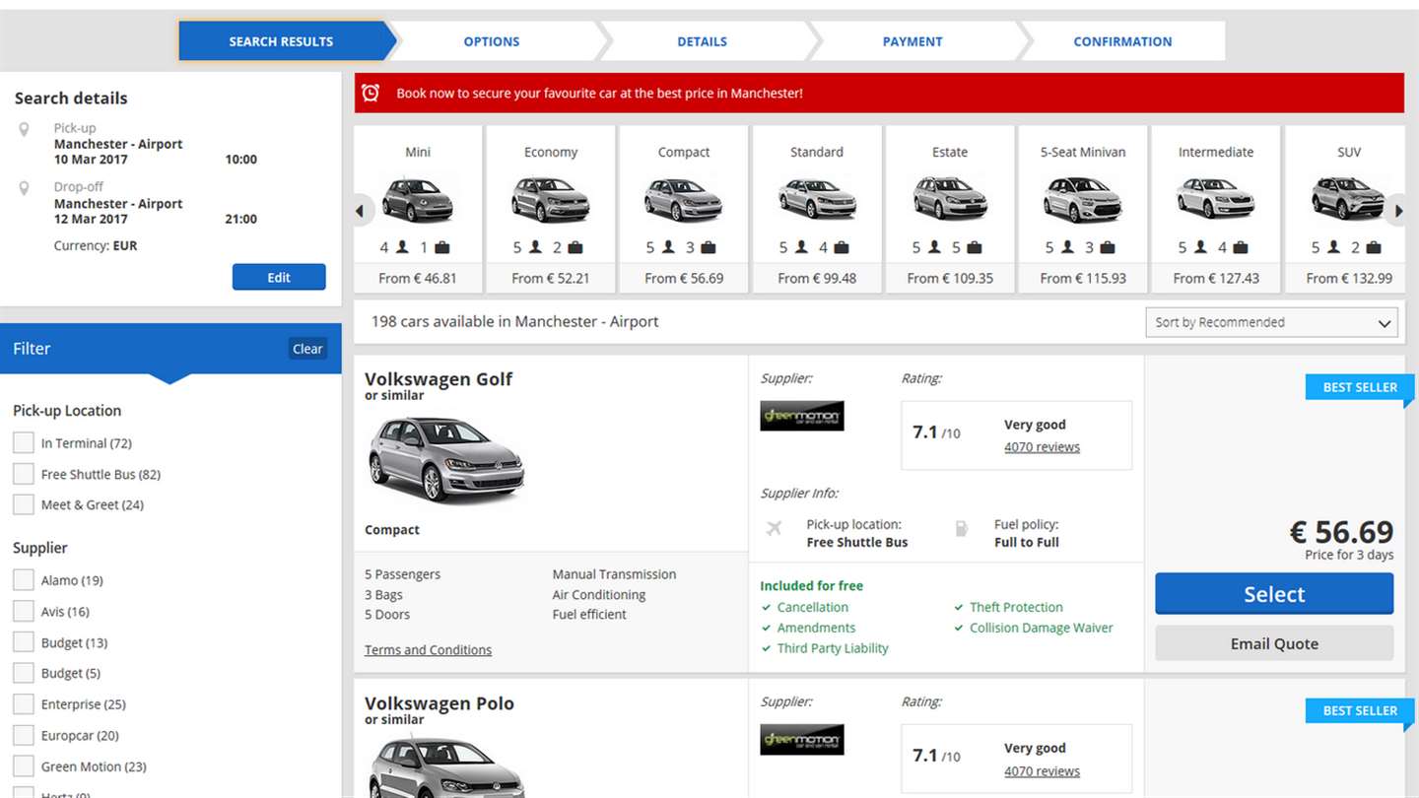
Task: Click the Best Seller badge on the Polo
Action: coord(1360,710)
